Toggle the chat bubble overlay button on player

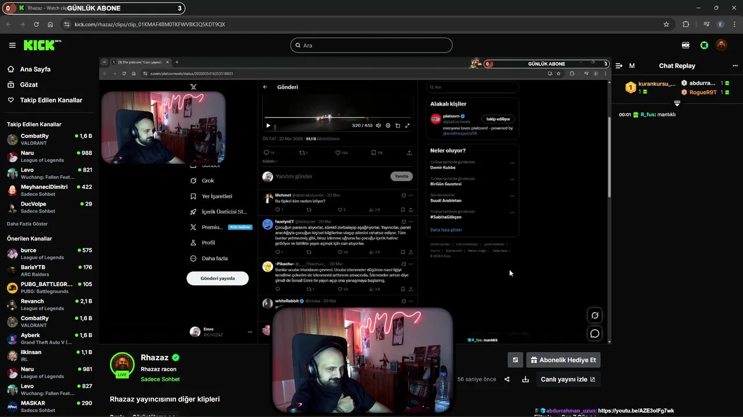pyautogui.click(x=595, y=334)
